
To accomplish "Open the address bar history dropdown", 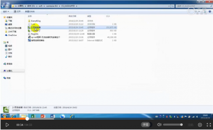I will tap(169, 6).
